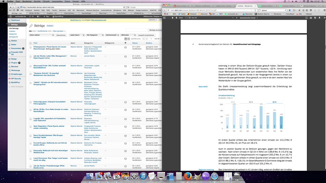Zoom out in PDF viewer
The image size is (326, 183).
233,18
